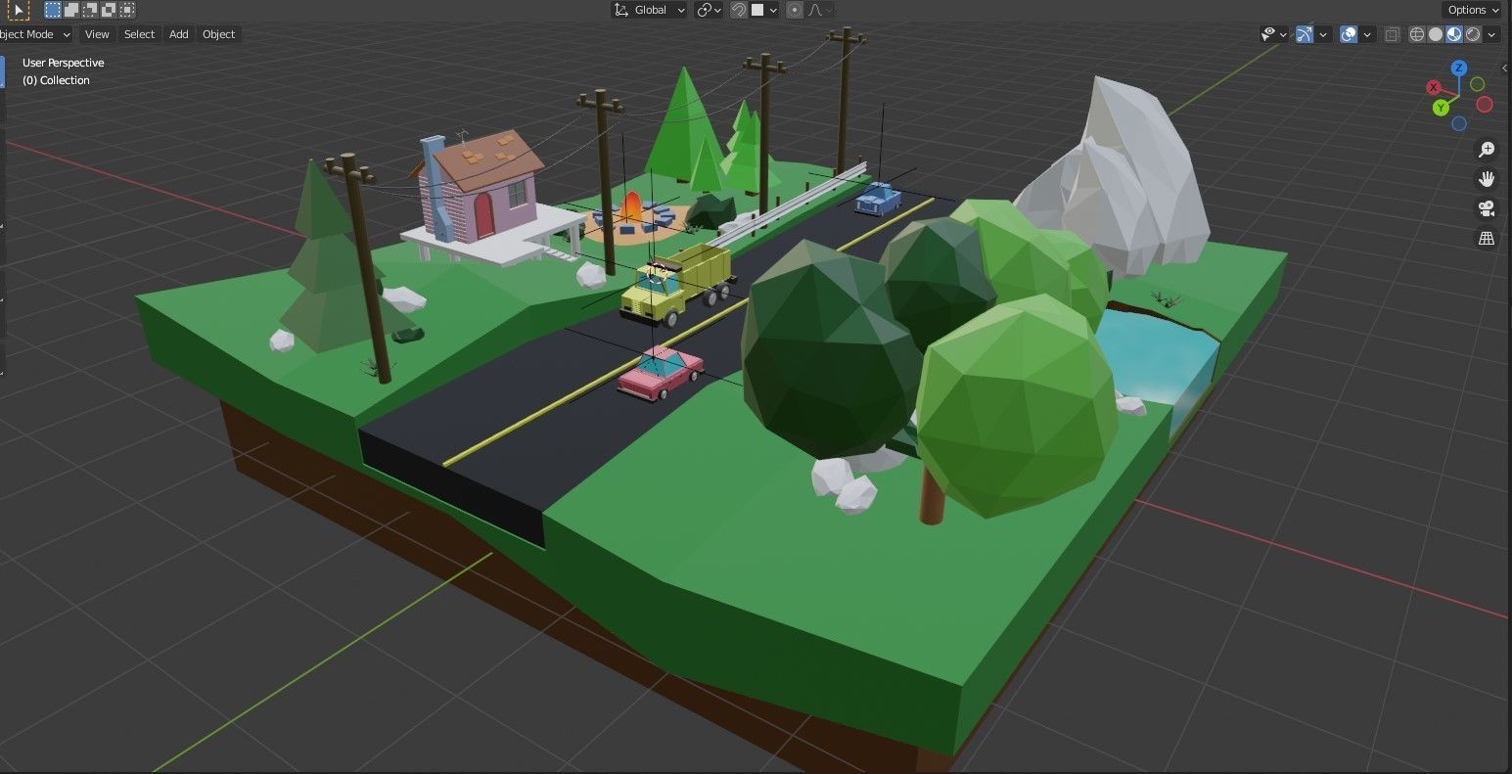Select the pink car on the road
This screenshot has width=1512, height=774.
661,374
